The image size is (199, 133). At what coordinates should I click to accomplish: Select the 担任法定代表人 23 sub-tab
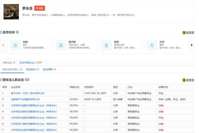[12, 69]
